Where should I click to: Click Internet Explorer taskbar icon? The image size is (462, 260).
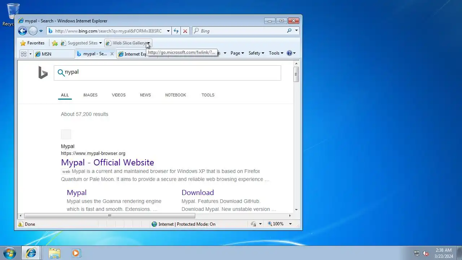[x=31, y=253]
